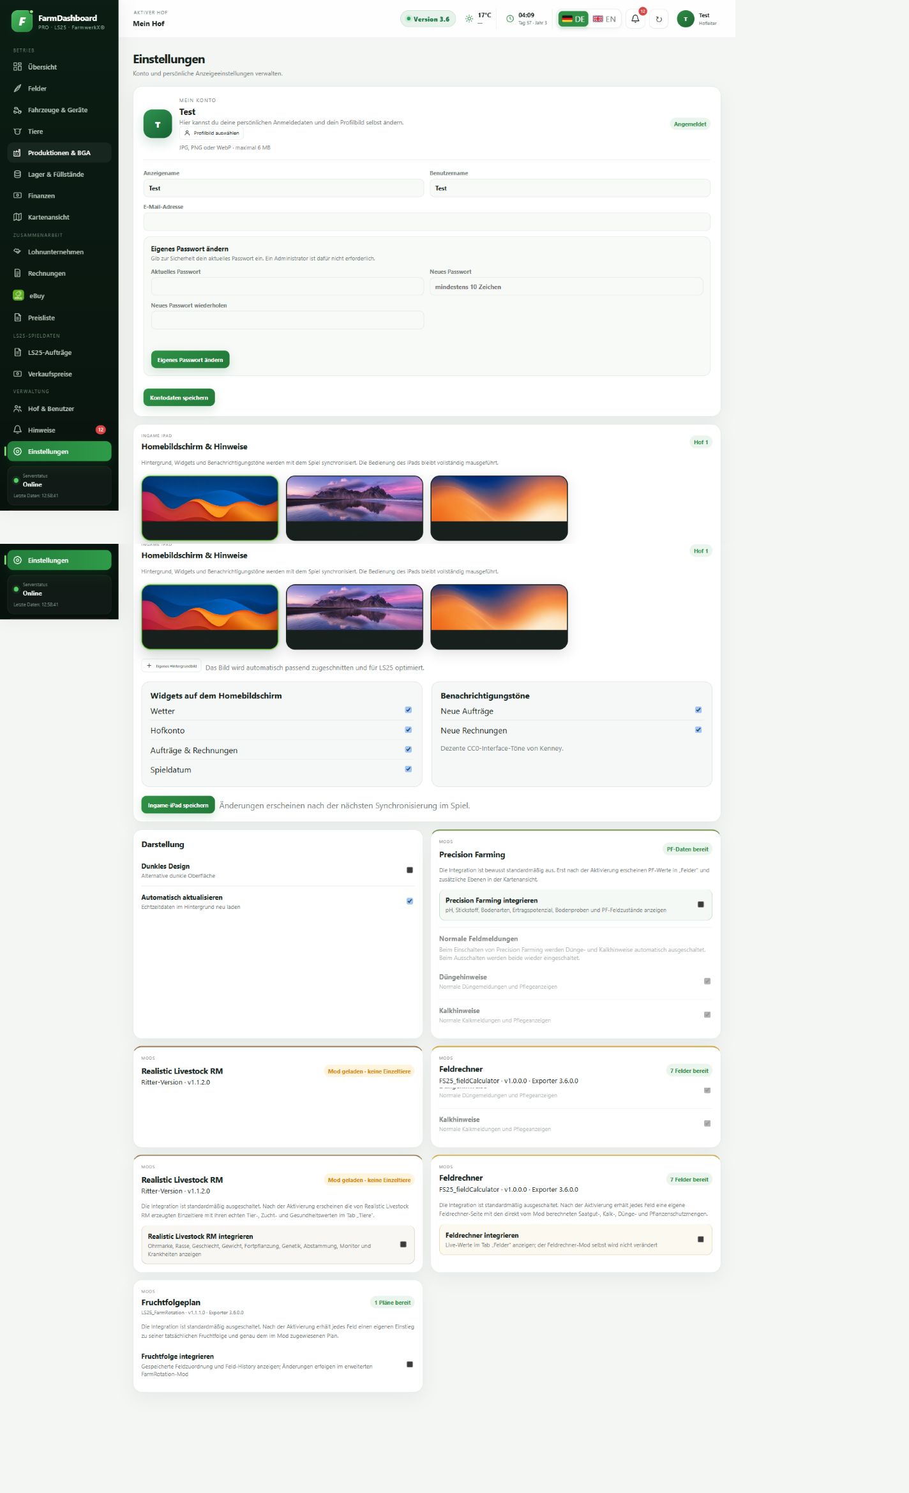Toggle the Automatisch aktualisieren checkbox
This screenshot has height=1493, width=909.
click(x=410, y=901)
